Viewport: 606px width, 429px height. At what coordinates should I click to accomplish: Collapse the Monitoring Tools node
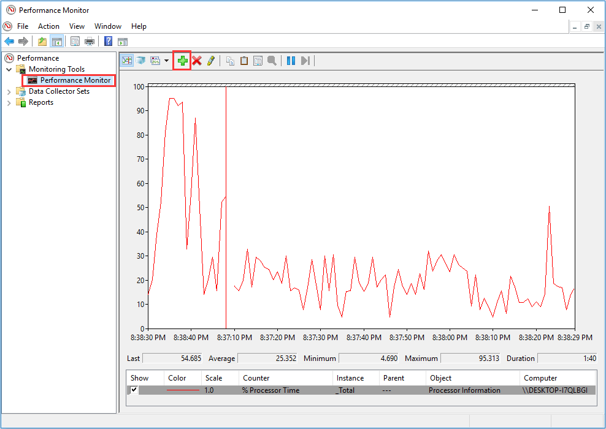[x=9, y=69]
